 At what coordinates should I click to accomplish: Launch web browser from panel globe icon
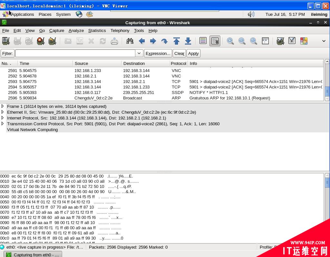click(79, 14)
